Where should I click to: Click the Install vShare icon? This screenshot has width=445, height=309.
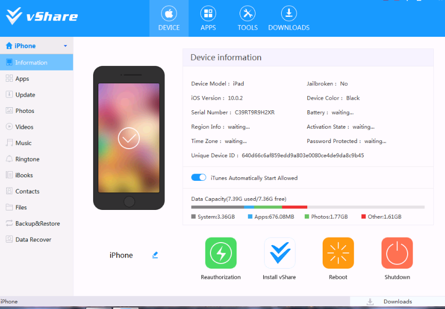[280, 253]
